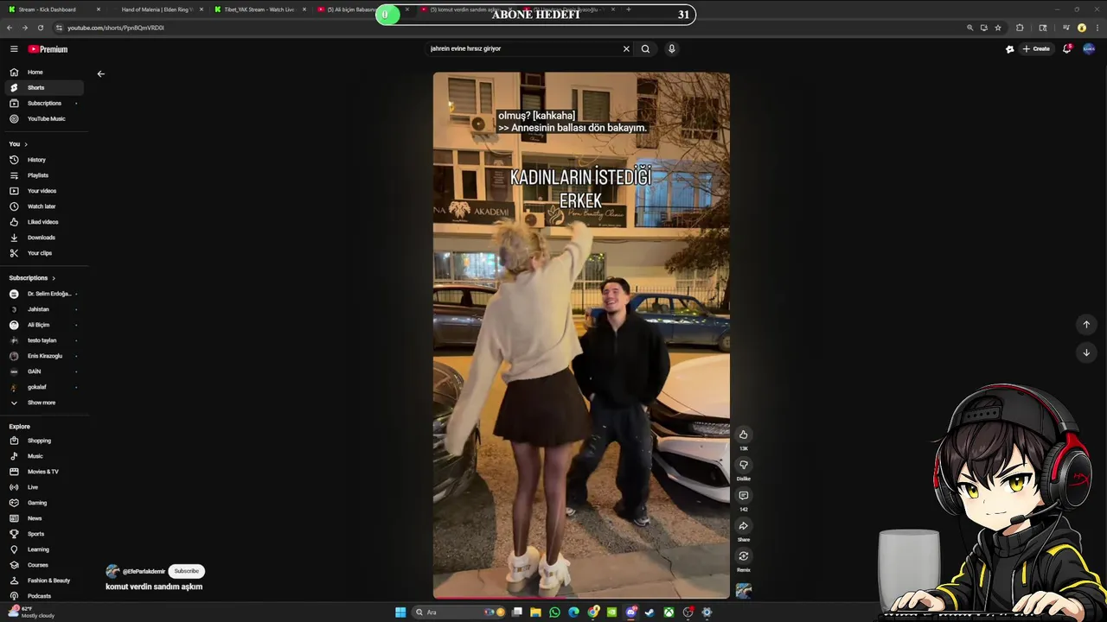This screenshot has width=1107, height=622.
Task: Open the Ali Biçim channel
Action: (43, 325)
